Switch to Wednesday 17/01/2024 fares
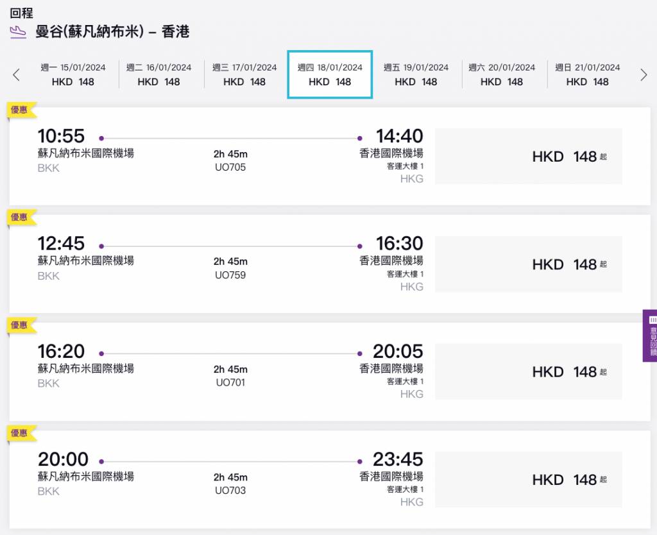Image resolution: width=657 pixels, height=535 pixels. click(244, 74)
